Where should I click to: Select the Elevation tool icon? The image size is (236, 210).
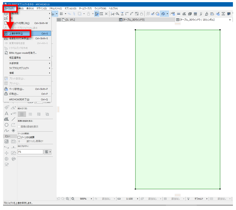(13, 147)
